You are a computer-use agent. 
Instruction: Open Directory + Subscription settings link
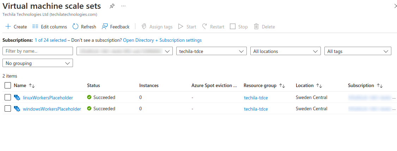[162, 40]
